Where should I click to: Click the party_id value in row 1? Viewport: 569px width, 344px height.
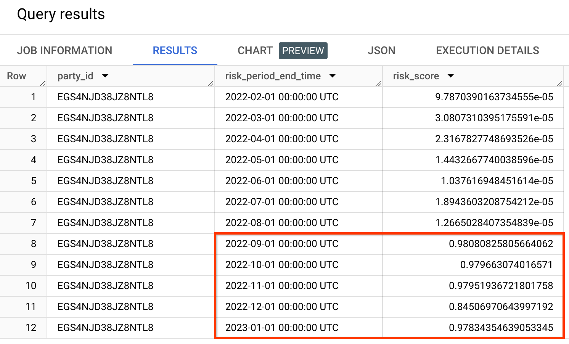[105, 97]
